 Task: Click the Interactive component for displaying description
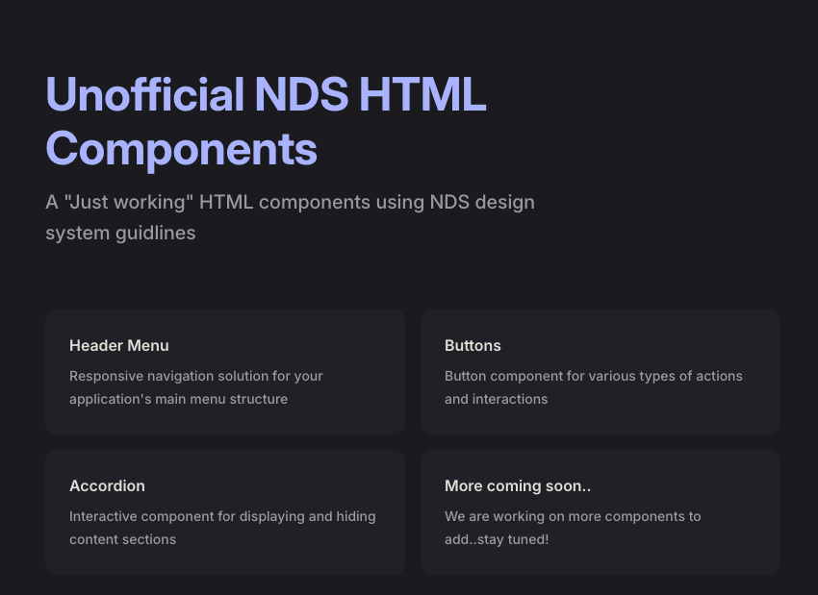tap(222, 528)
